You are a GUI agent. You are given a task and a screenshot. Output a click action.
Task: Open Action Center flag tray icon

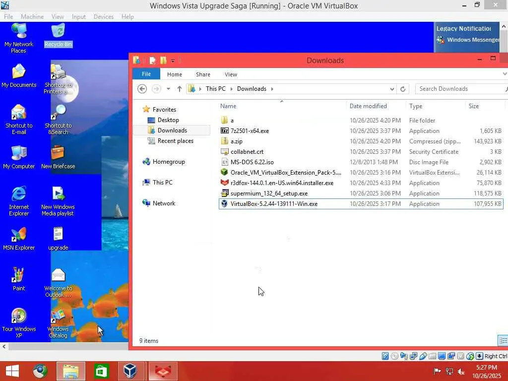[437, 371]
